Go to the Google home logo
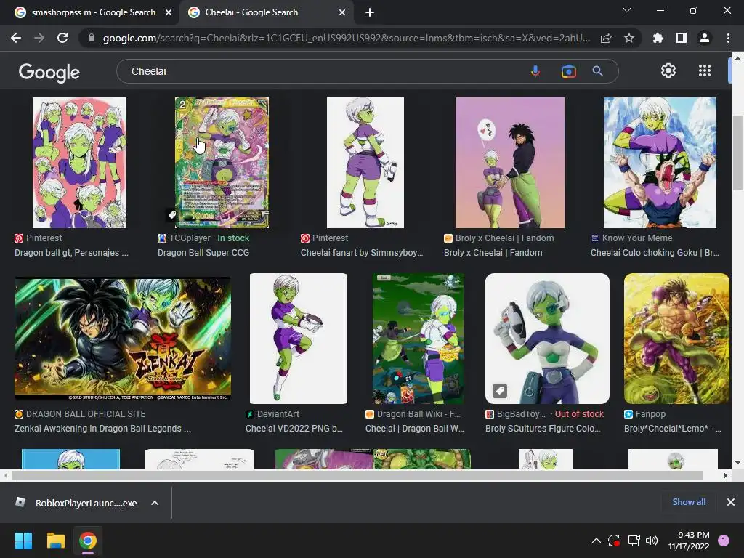 click(49, 72)
